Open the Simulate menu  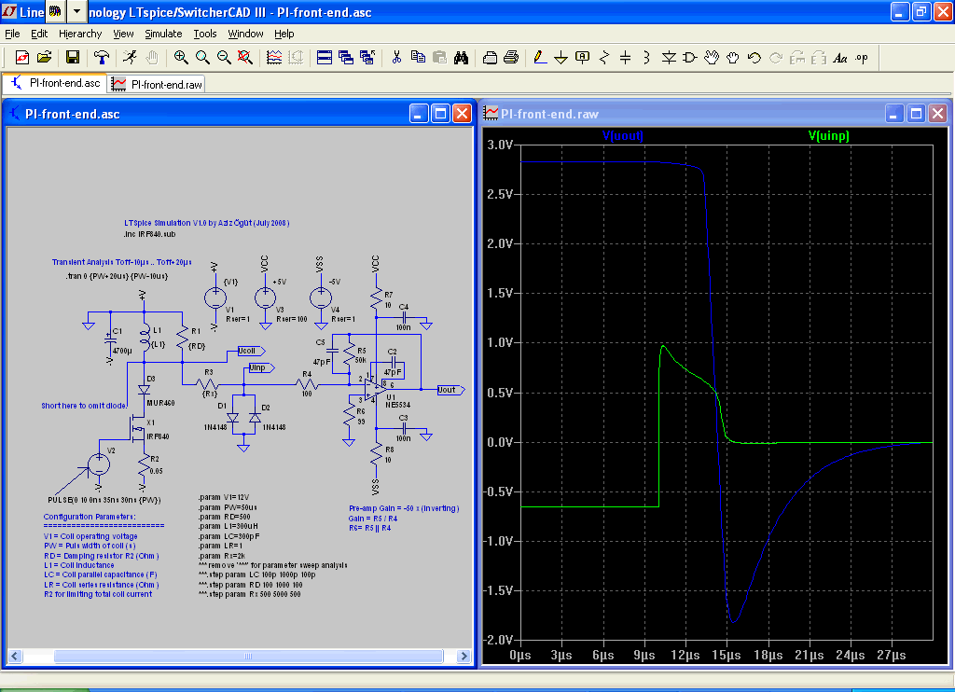163,34
